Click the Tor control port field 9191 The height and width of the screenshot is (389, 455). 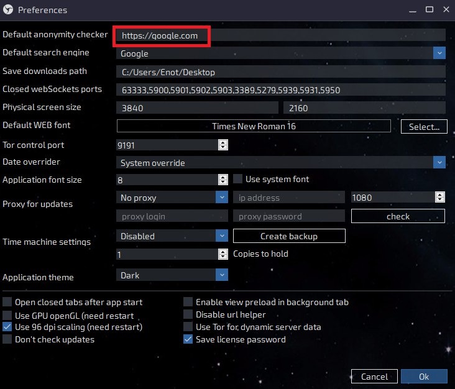[167, 145]
